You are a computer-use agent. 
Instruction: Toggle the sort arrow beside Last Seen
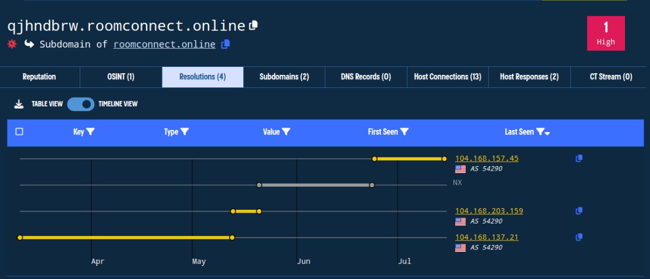tap(547, 133)
